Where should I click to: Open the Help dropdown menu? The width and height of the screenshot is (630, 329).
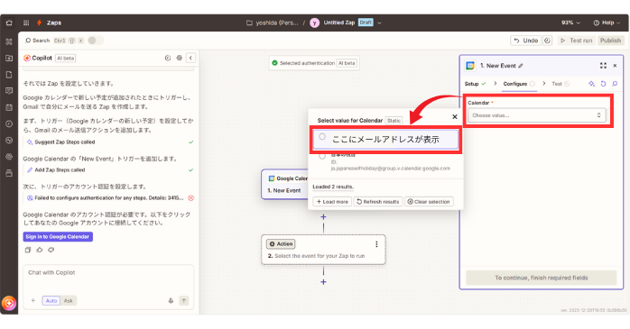pyautogui.click(x=608, y=23)
